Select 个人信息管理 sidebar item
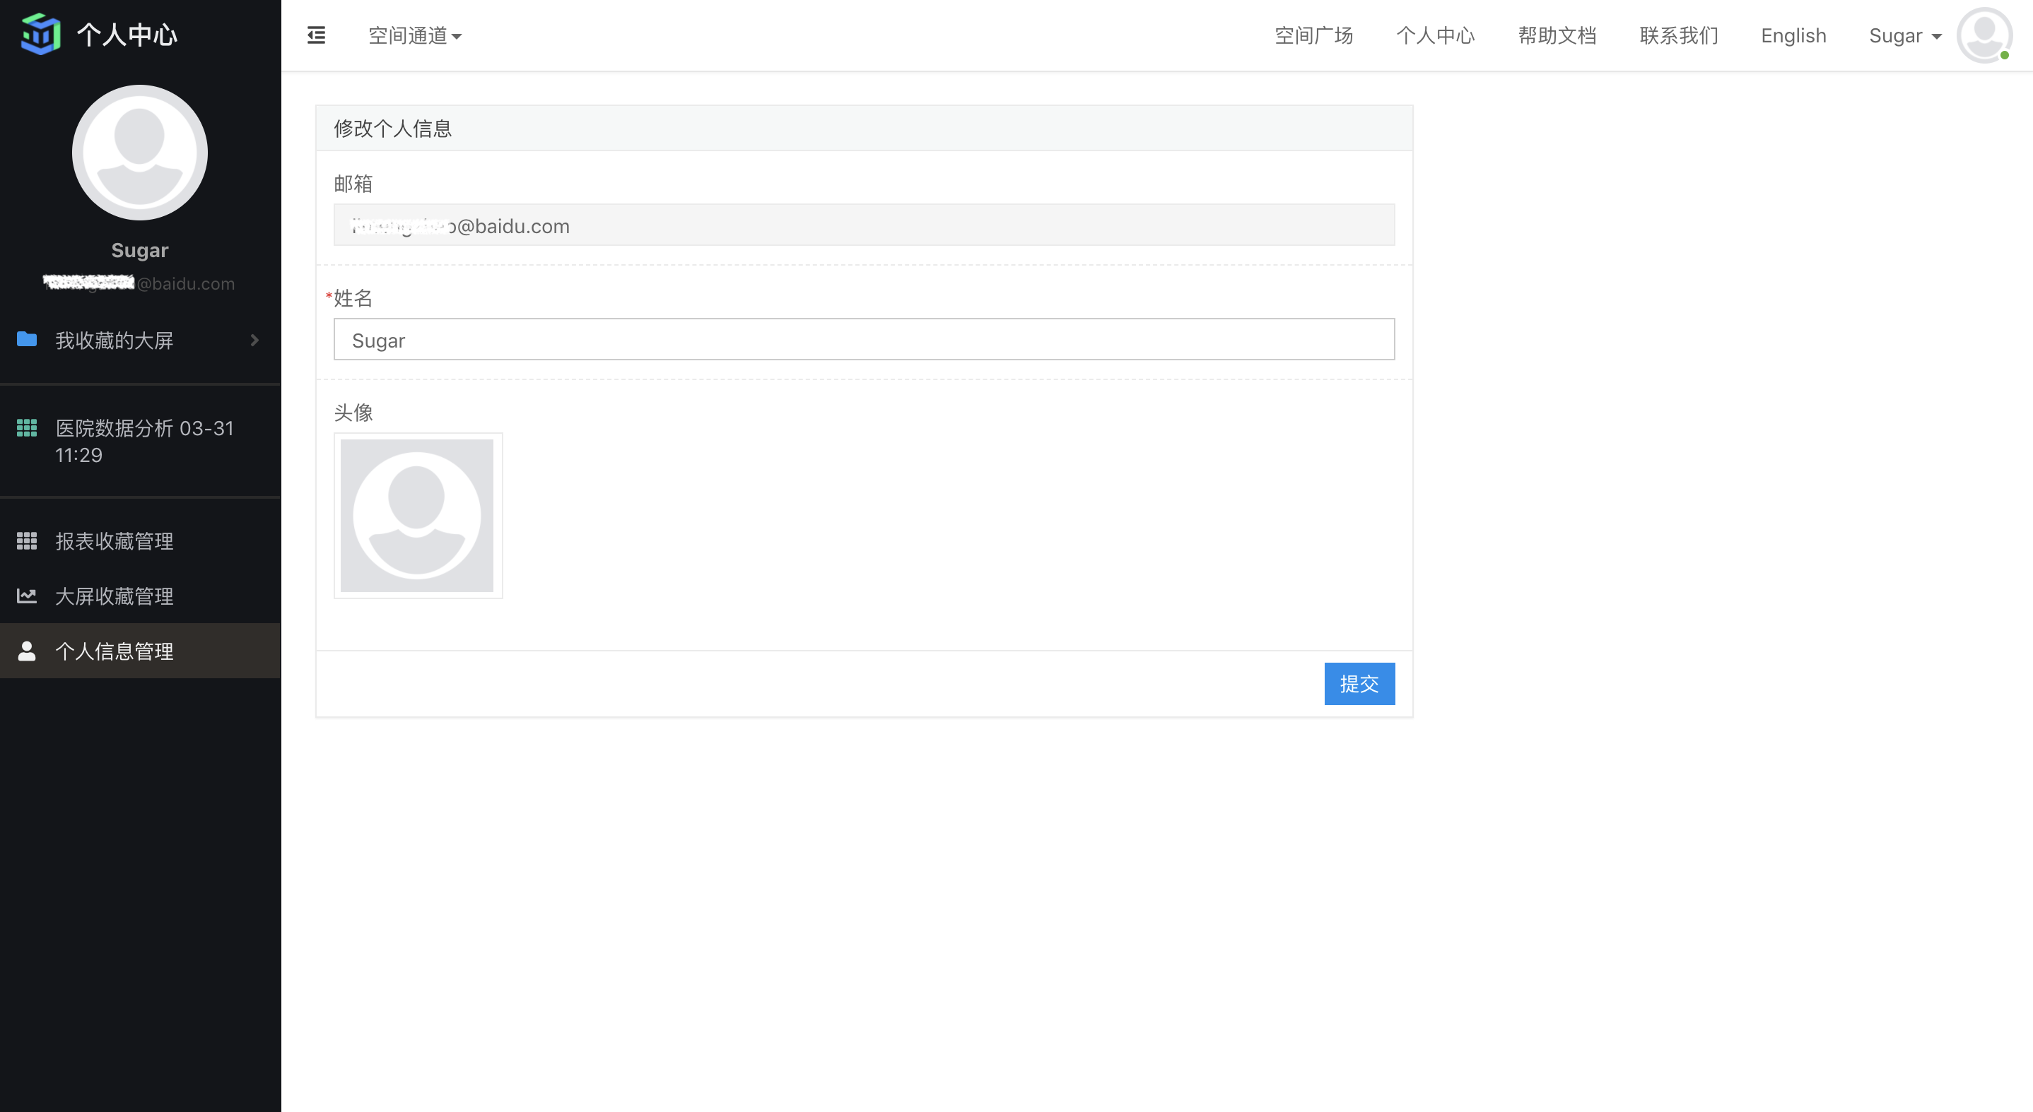The image size is (2033, 1112). 140,651
